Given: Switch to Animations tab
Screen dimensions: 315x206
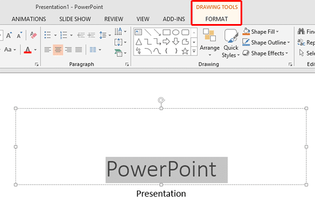Looking at the screenshot, I should (x=29, y=19).
